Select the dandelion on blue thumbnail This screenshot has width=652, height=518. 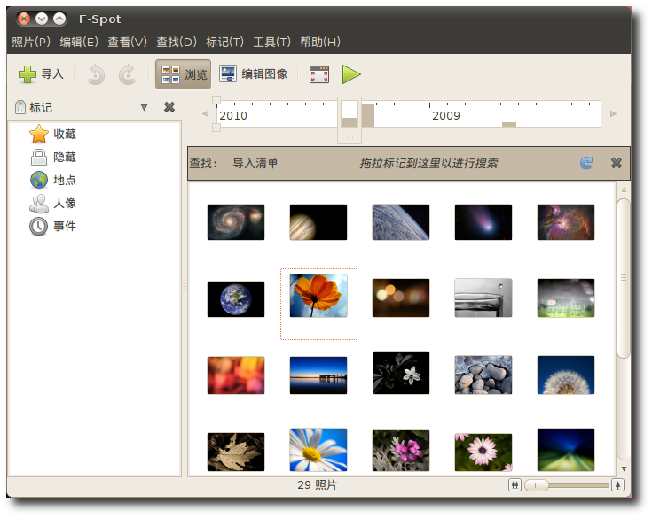566,375
